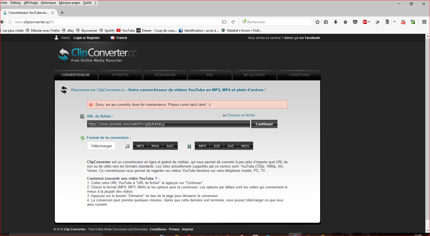Image resolution: width=430 pixels, height=236 pixels.
Task: Go to the Firefox home icon
Action: click(x=345, y=22)
